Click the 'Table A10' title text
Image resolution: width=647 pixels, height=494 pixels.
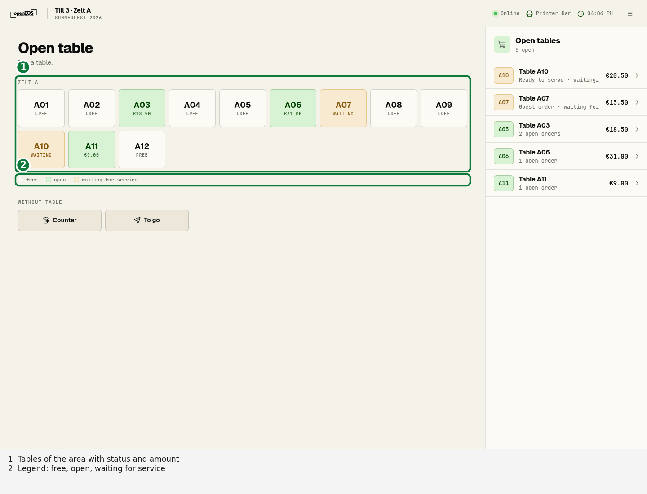click(x=534, y=71)
